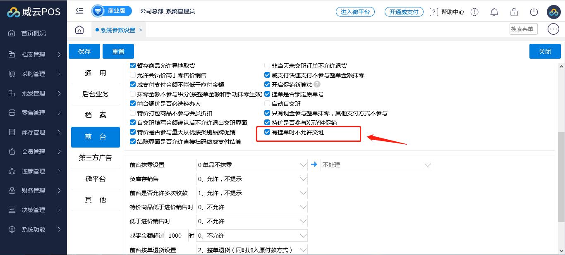Viewport: 565px width, 255px height.
Task: Click the help center question icon
Action: click(433, 12)
